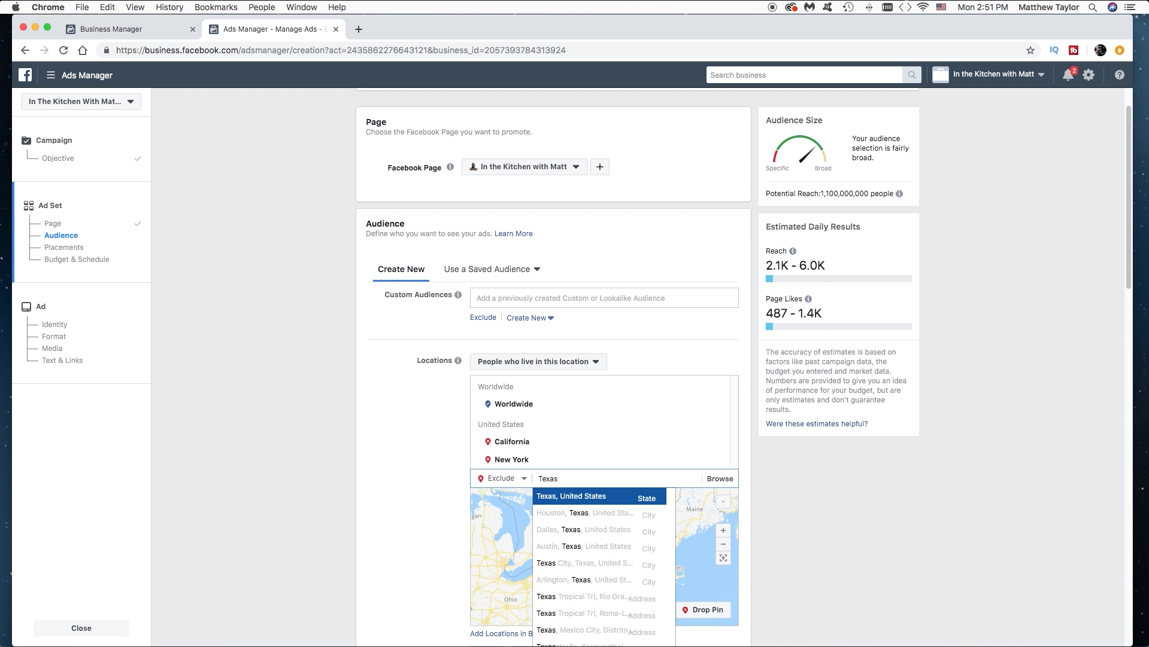The width and height of the screenshot is (1149, 647).
Task: Click the page vertical scrollbar
Action: pyautogui.click(x=1129, y=197)
